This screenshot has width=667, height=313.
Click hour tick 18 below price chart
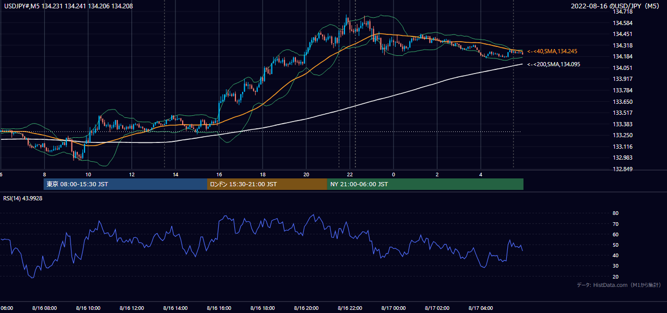click(263, 174)
